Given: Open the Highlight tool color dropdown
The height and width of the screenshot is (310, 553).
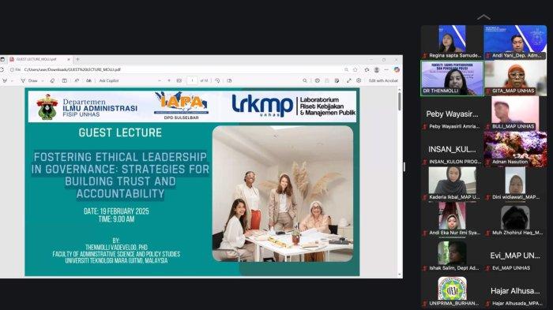Looking at the screenshot, I should [x=12, y=80].
